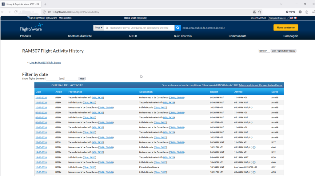Viewport: 315px width, 176px height.
Task: Click Nous contacter button
Action: 286,28
